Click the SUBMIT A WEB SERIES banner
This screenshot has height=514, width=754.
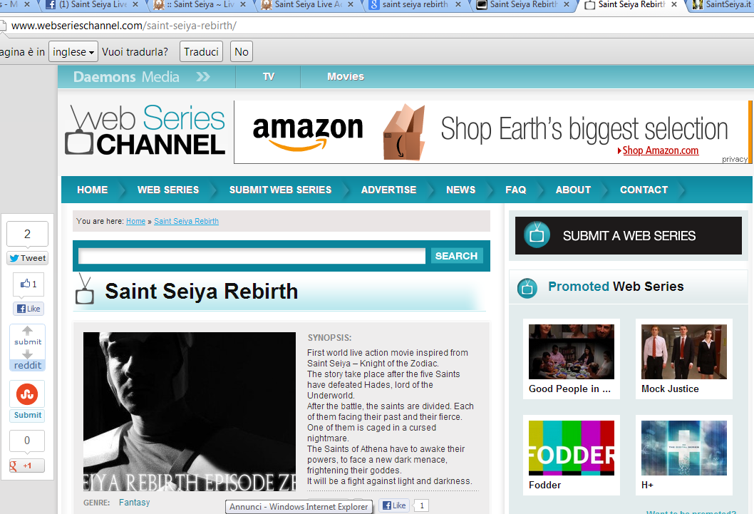(628, 235)
